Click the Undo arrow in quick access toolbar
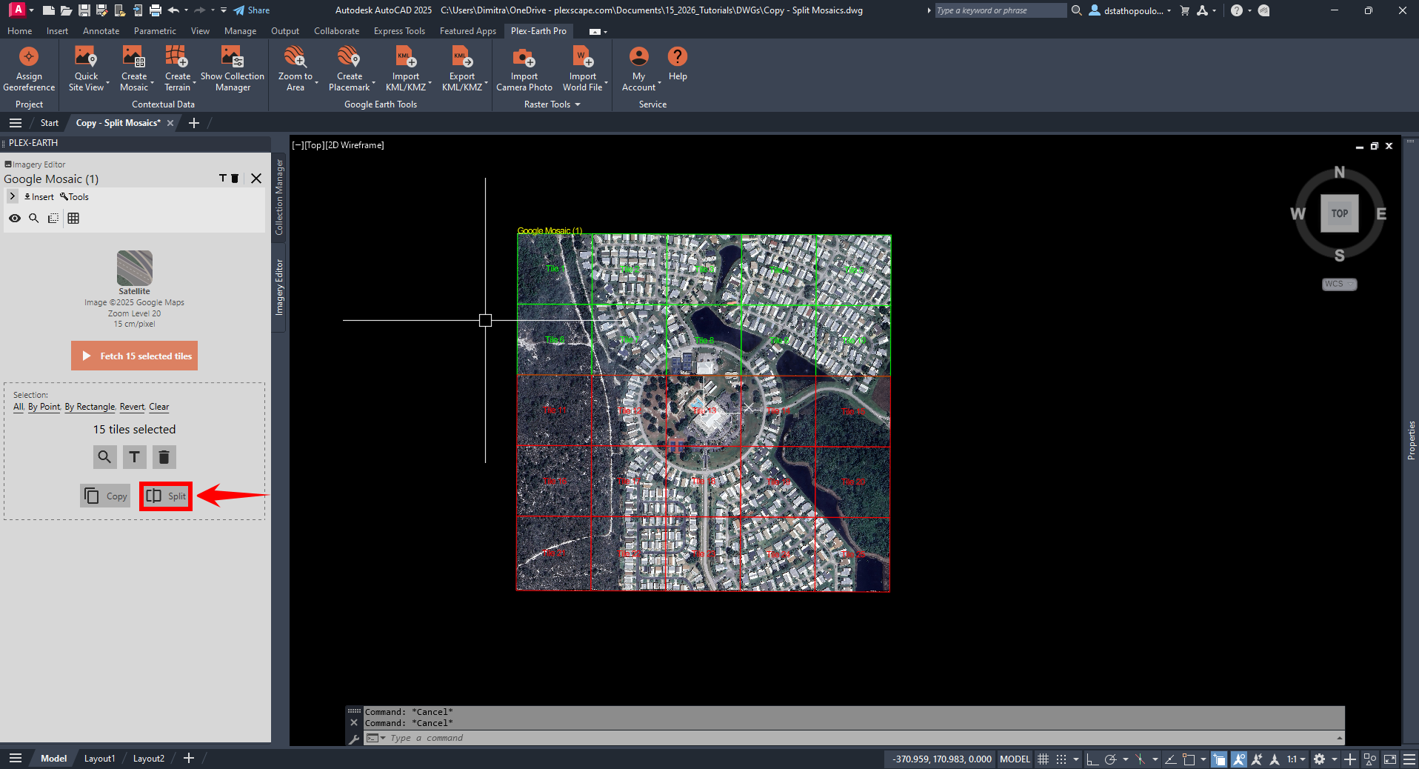This screenshot has width=1419, height=769. tap(173, 10)
